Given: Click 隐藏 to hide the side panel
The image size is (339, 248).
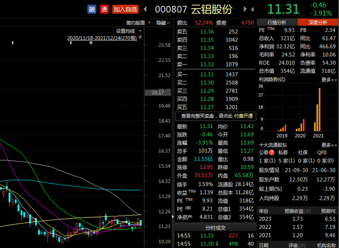Looking at the screenshot, I should coord(163,23).
